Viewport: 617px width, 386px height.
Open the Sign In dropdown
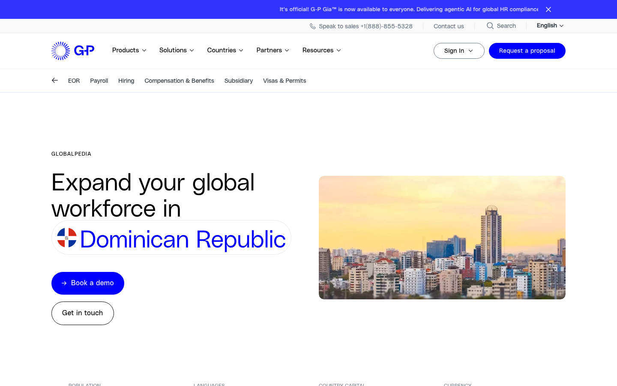tap(459, 51)
